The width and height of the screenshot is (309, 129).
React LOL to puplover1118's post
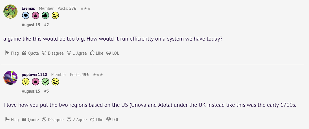tap(113, 119)
